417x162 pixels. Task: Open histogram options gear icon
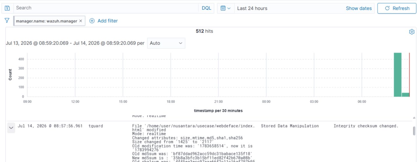pos(412,32)
